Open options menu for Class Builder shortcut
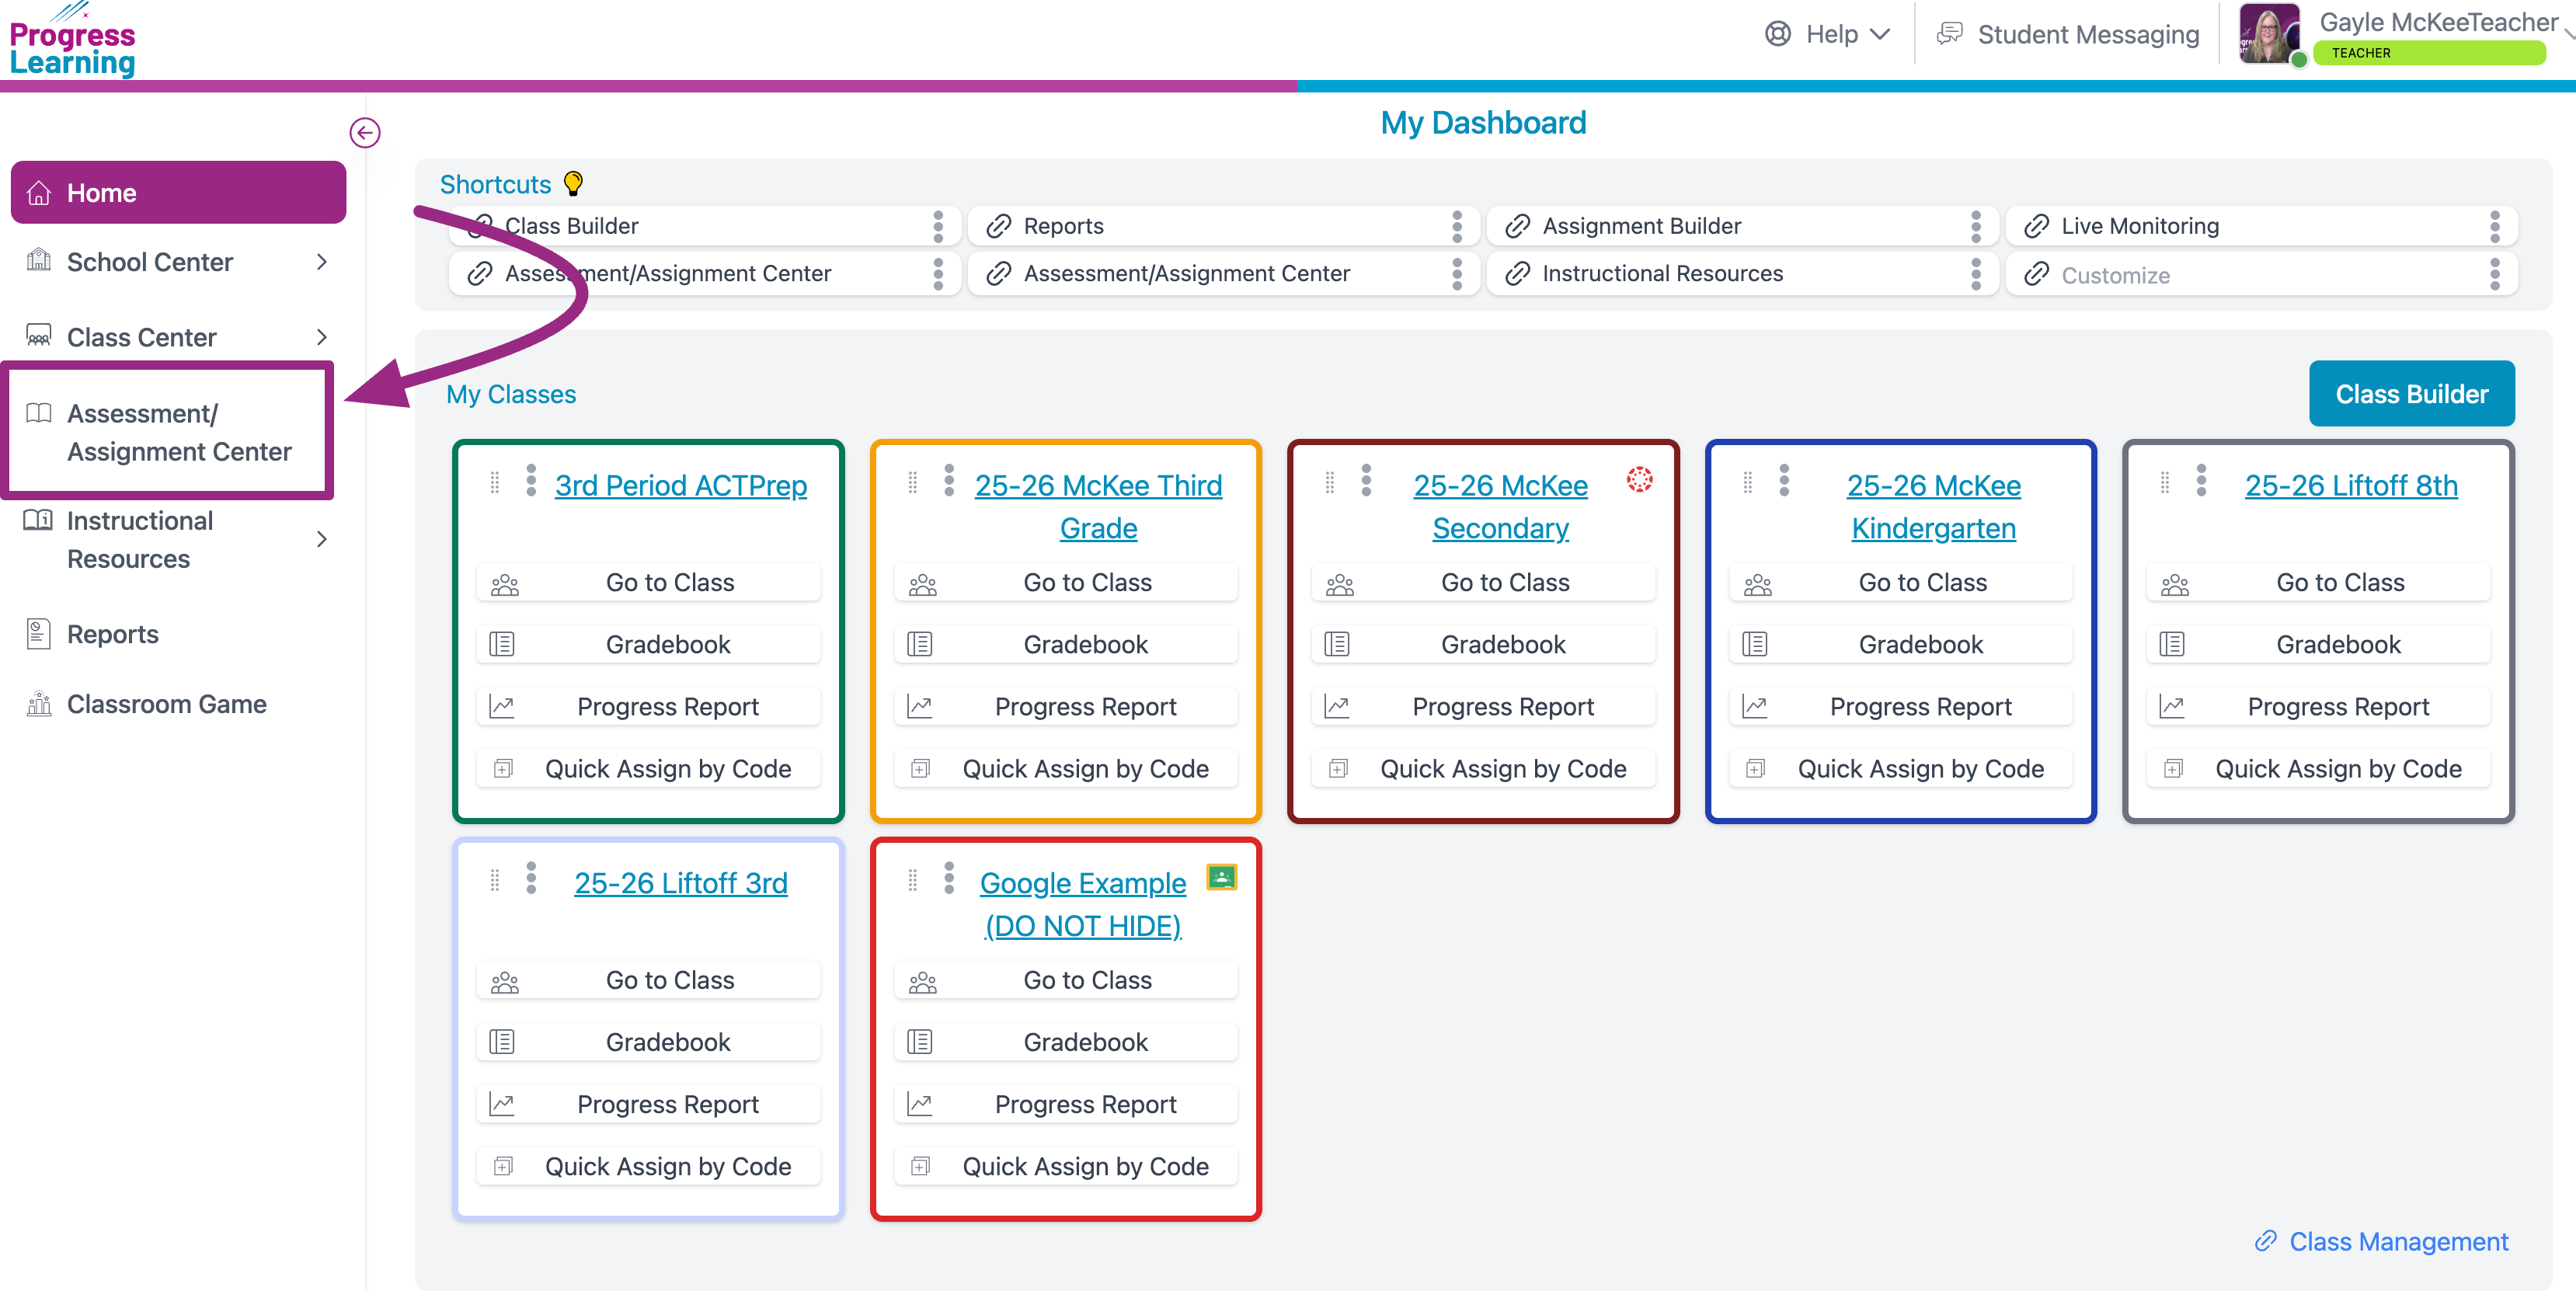The image size is (2576, 1291). (938, 226)
